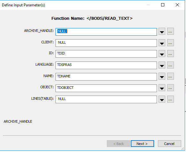186x152 pixels.
Task: Expand the LINES(TABLE) dropdown arrow
Action: point(162,99)
